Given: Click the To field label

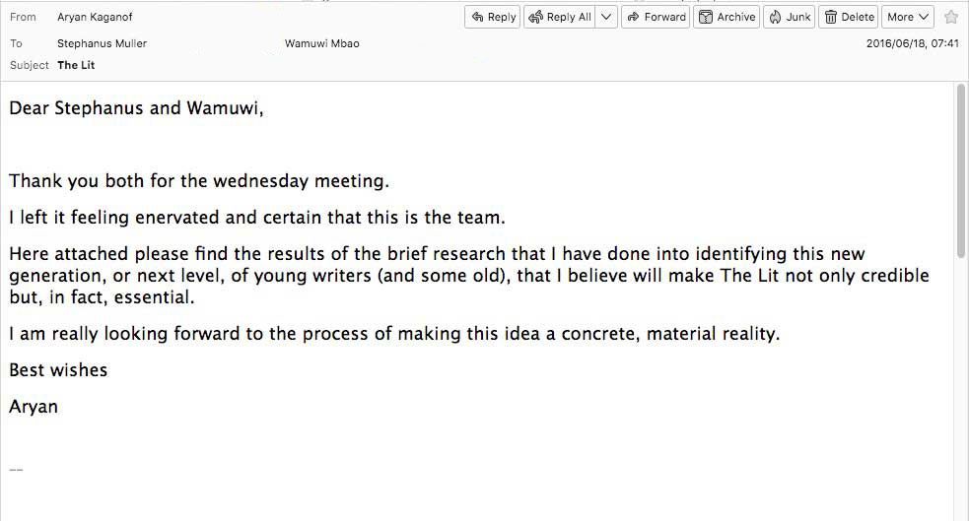Looking at the screenshot, I should (x=17, y=43).
